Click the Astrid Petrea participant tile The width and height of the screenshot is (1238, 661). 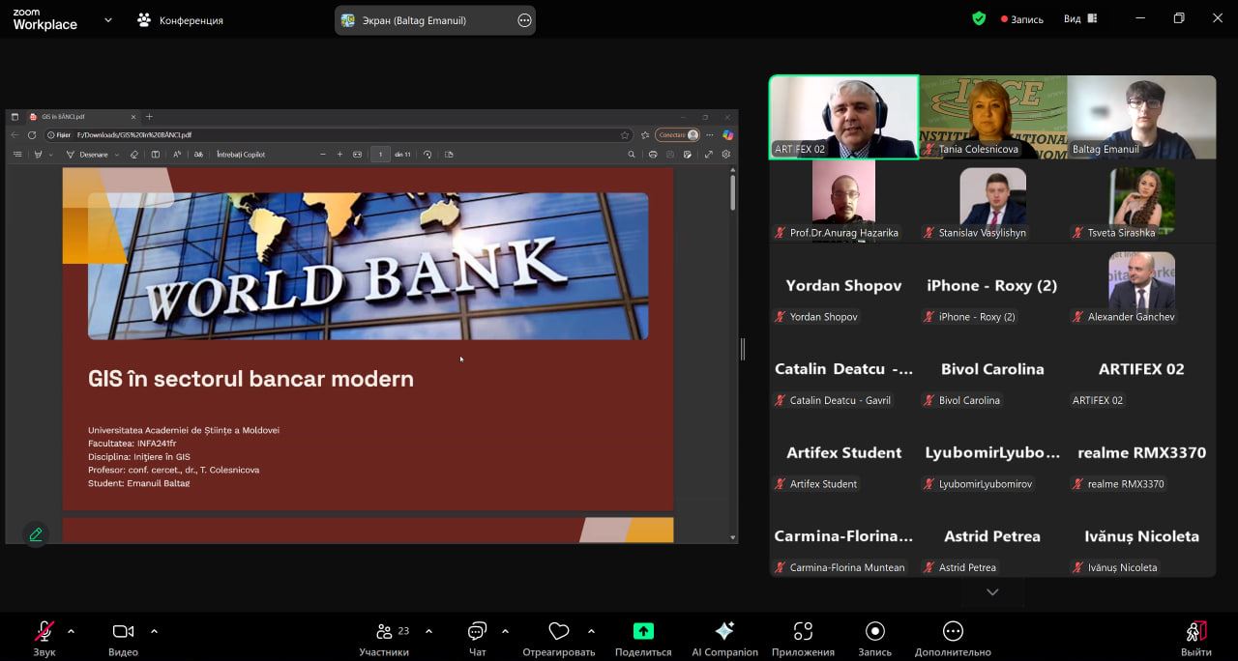992,536
